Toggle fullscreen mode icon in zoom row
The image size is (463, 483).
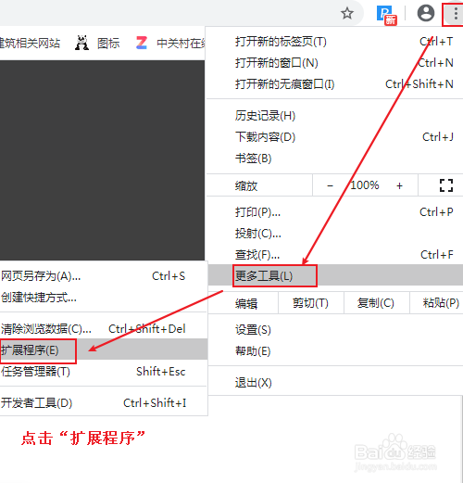pyautogui.click(x=446, y=185)
